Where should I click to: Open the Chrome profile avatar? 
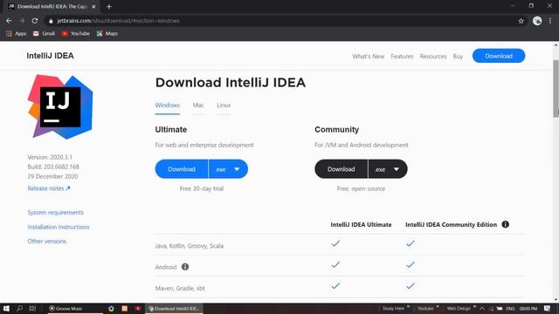[537, 21]
